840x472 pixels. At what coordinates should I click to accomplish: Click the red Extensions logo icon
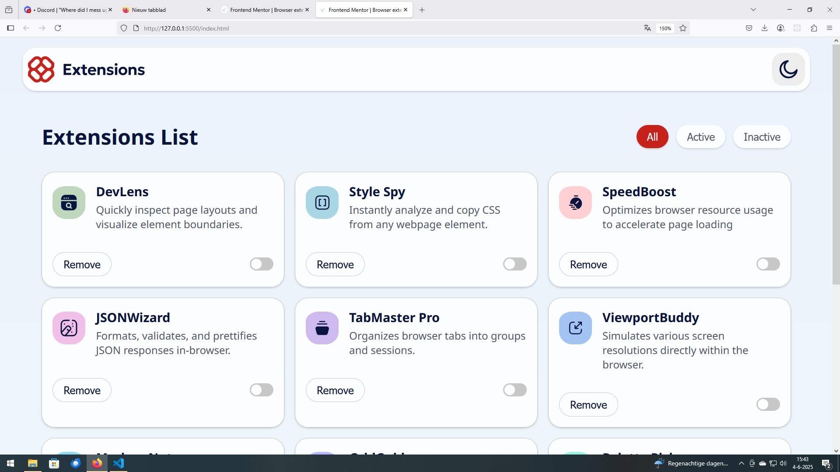point(41,69)
